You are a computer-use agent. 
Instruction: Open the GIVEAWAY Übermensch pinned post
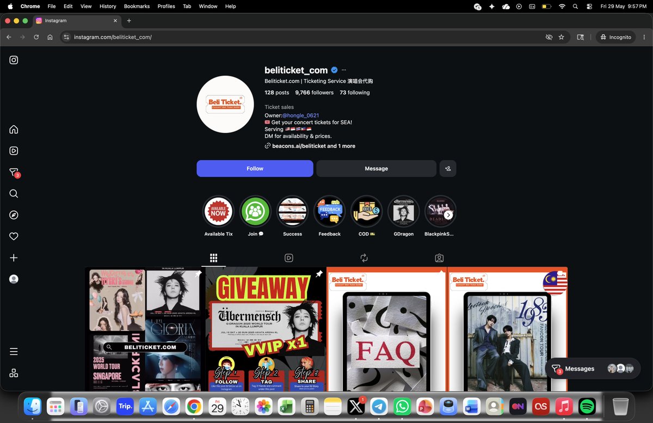266,329
